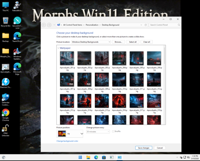200x161 pixels.
Task: Select Apocalyptic_008.png wallpaper thumbnail
Action: click(84, 80)
